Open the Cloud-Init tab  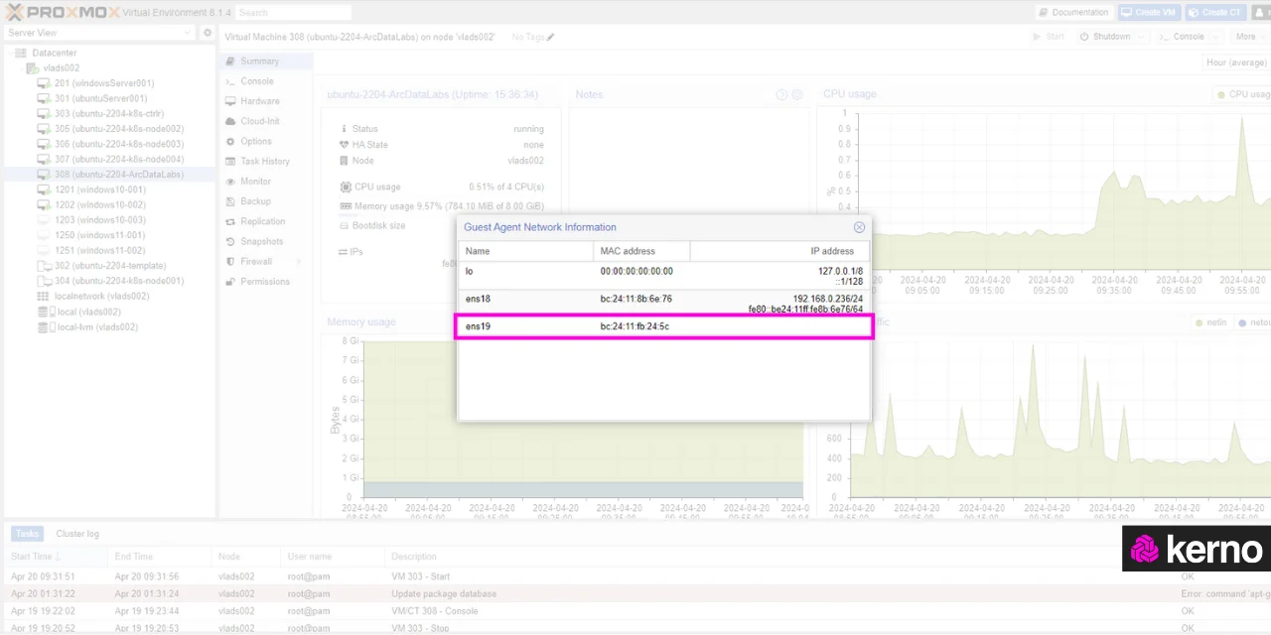265,121
